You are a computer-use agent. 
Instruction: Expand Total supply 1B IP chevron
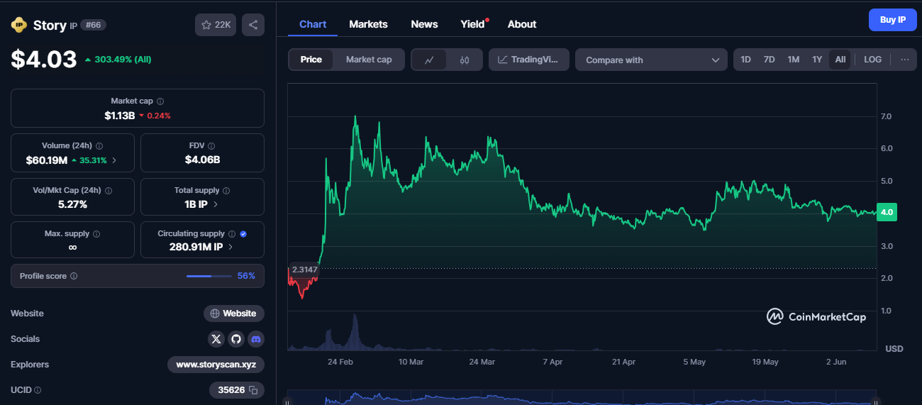click(x=216, y=204)
